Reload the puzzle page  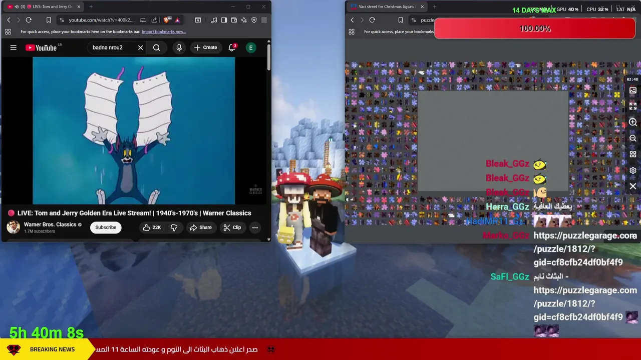click(372, 20)
